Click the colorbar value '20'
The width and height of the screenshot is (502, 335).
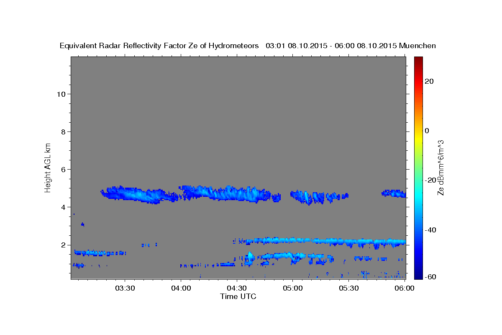coord(429,81)
